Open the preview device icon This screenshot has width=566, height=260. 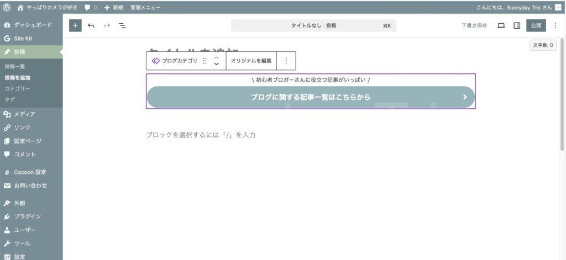coord(501,25)
